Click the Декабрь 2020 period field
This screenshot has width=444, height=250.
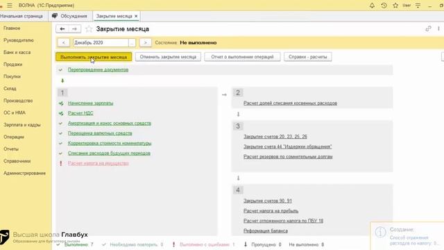(x=101, y=43)
